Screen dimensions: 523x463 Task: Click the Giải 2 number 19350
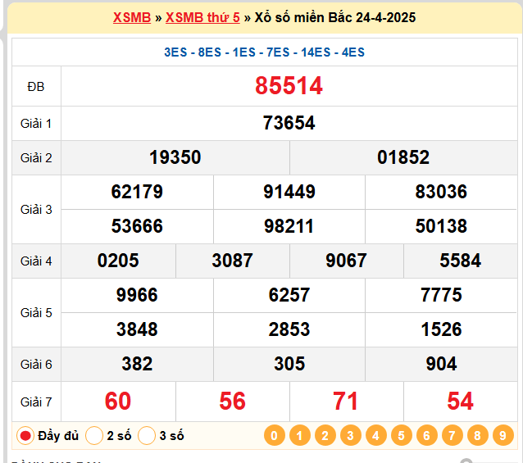(x=175, y=157)
